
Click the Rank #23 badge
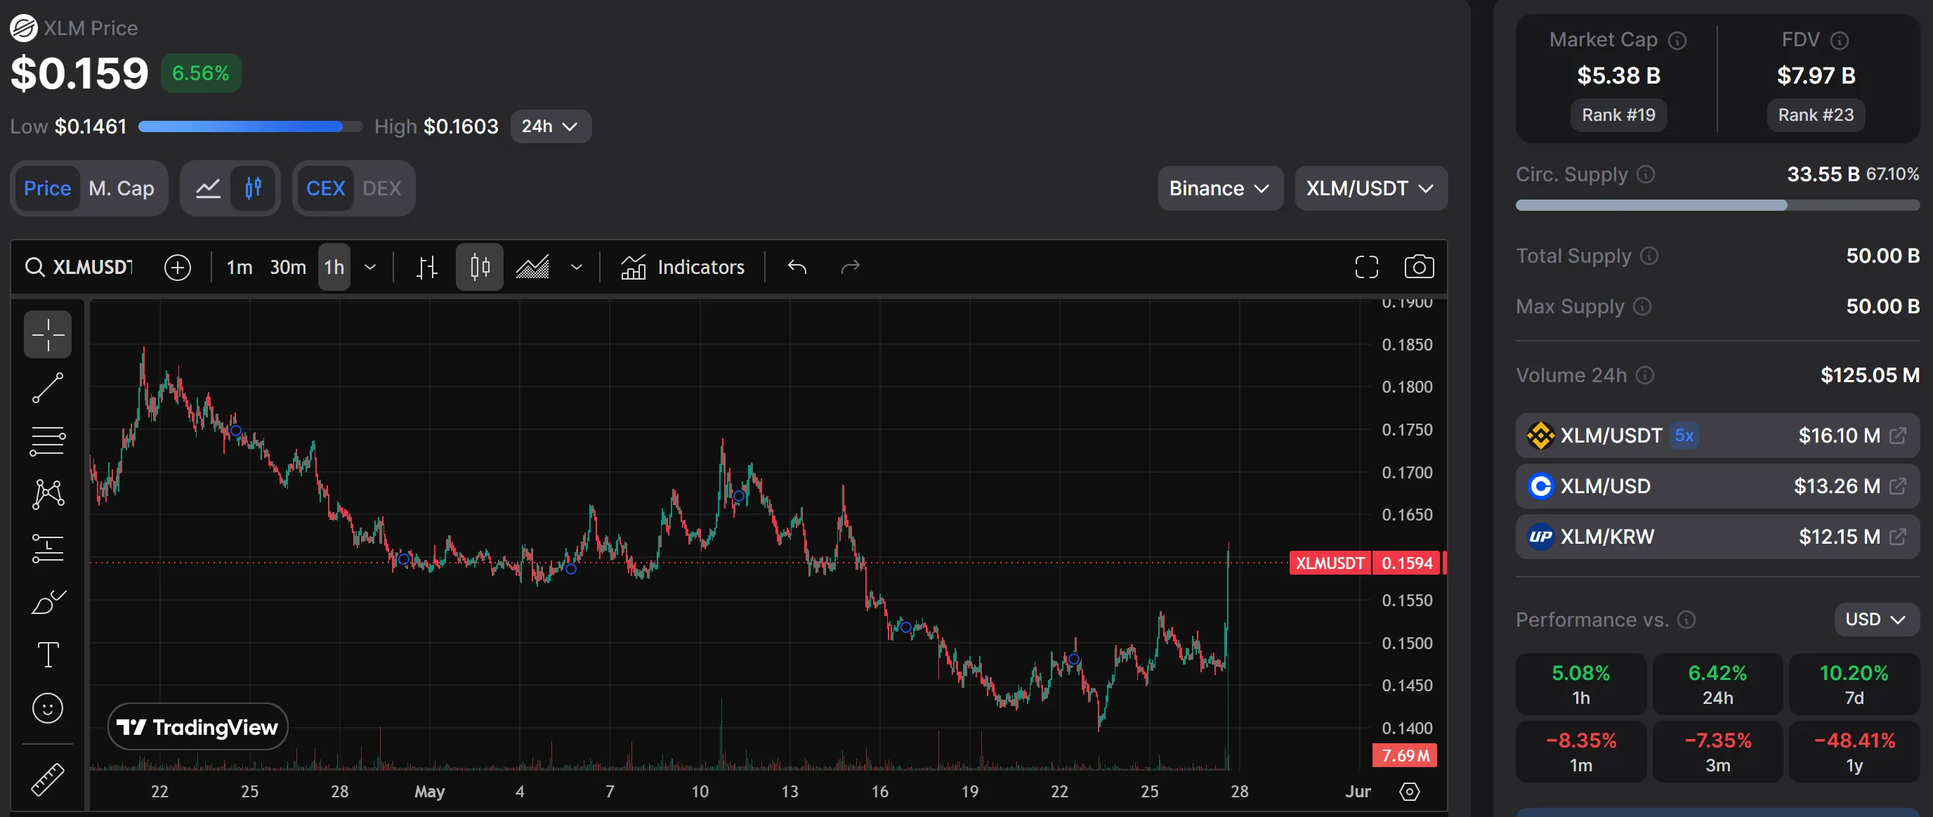(1815, 115)
